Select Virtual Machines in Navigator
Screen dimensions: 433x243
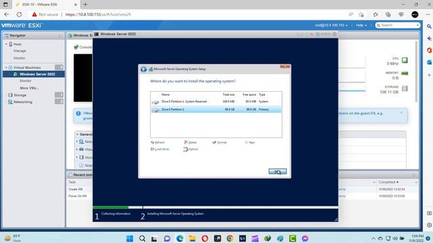(27, 67)
